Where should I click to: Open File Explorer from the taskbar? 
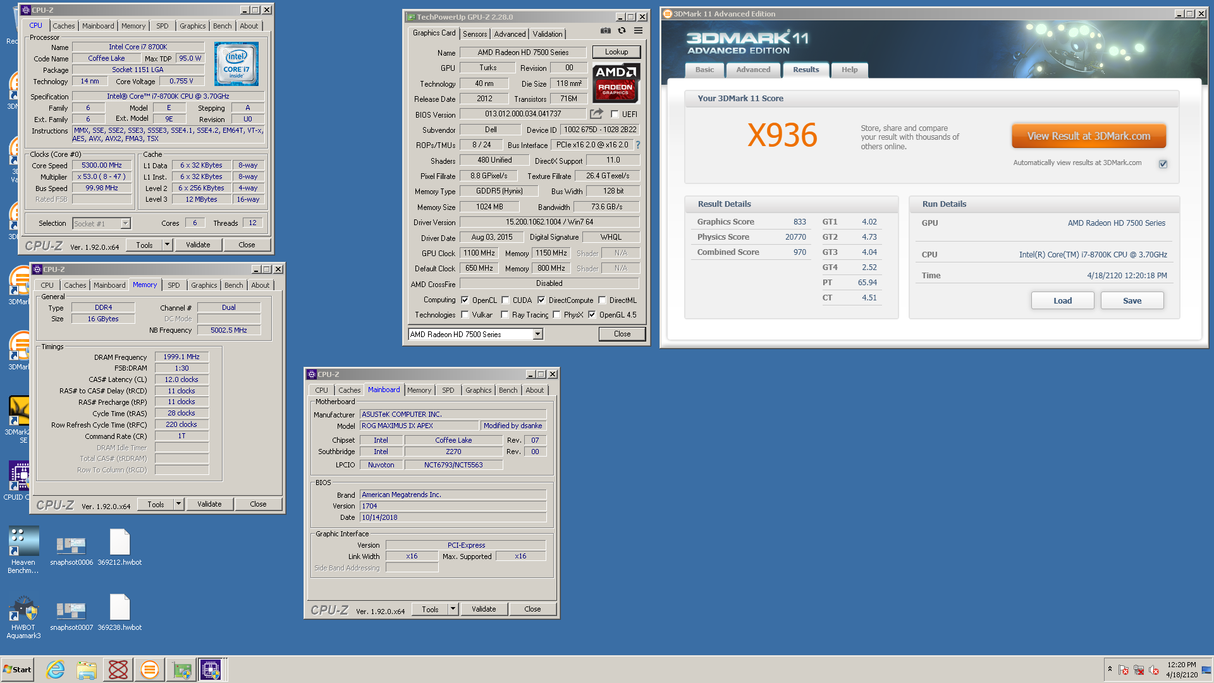point(87,669)
